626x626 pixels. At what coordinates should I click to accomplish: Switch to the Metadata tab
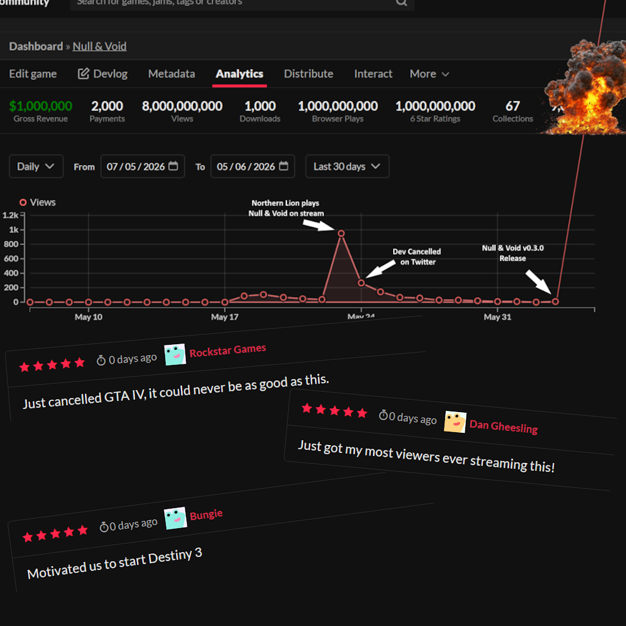[171, 74]
